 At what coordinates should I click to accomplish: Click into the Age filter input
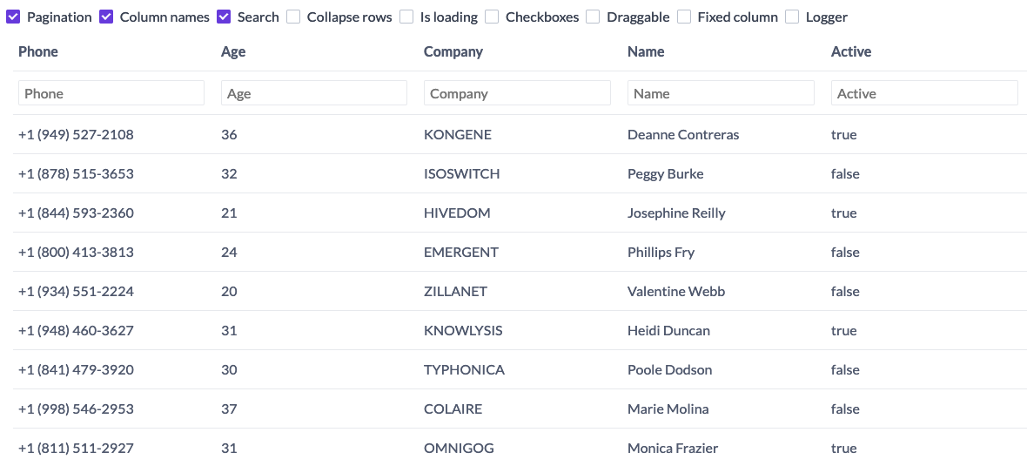[314, 93]
